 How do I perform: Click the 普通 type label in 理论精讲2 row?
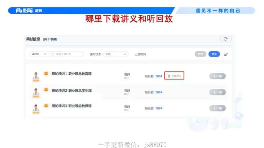pyautogui.click(x=127, y=91)
